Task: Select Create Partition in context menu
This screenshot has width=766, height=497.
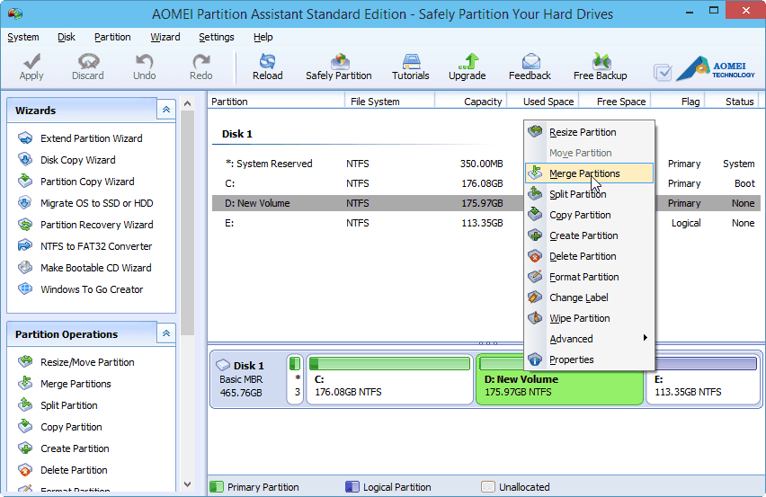Action: tap(589, 235)
